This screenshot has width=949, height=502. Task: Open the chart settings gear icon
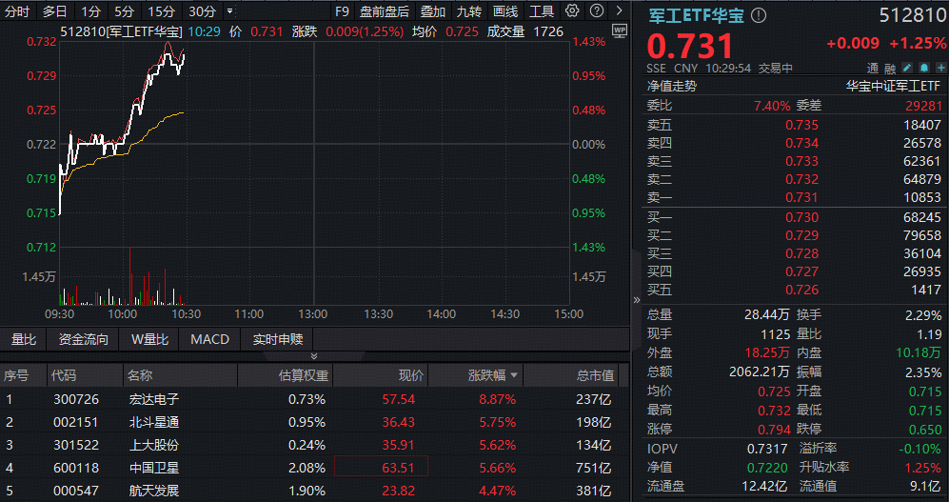(x=571, y=11)
